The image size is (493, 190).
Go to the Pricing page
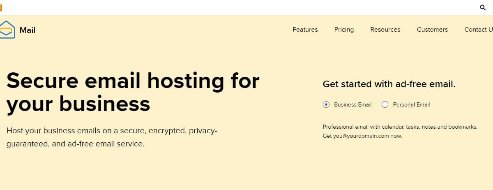(344, 30)
